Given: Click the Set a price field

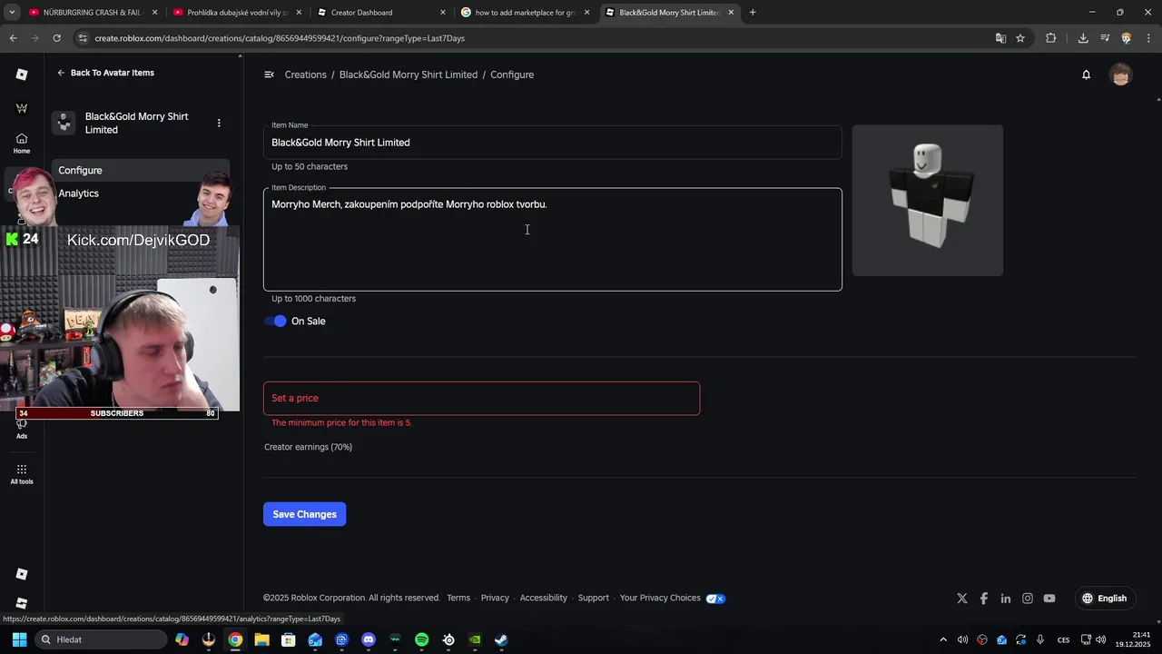Looking at the screenshot, I should pyautogui.click(x=481, y=398).
